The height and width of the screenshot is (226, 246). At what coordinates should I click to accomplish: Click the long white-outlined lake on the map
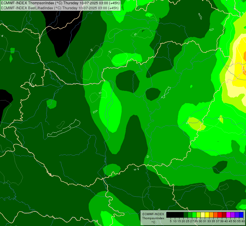point(64,129)
